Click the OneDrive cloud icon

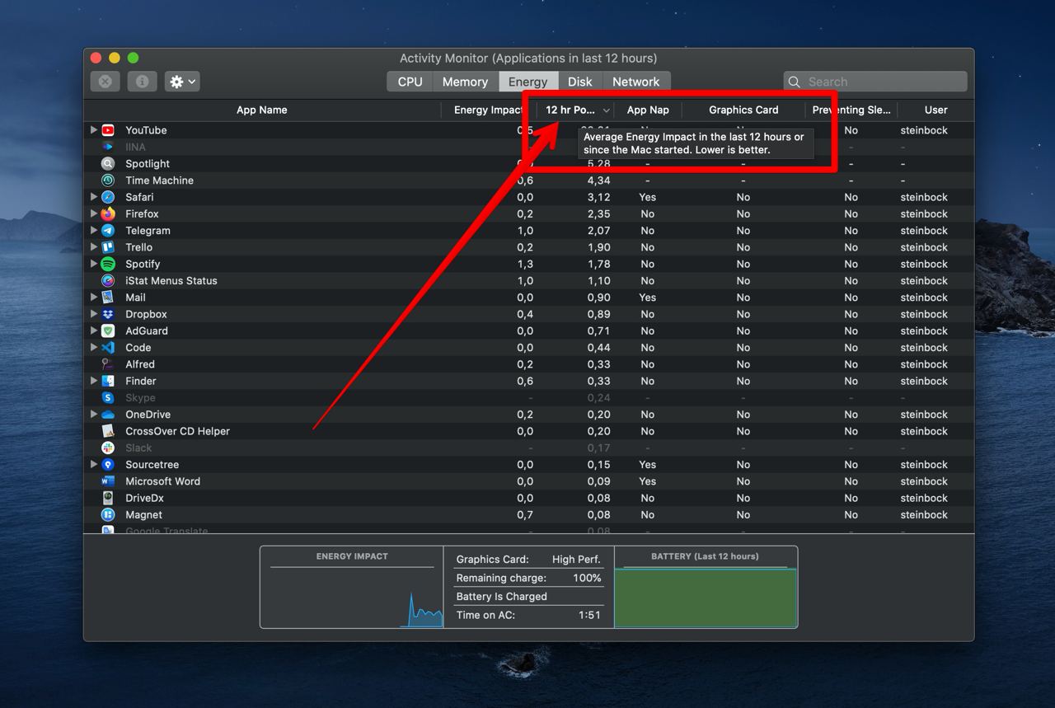tap(108, 415)
